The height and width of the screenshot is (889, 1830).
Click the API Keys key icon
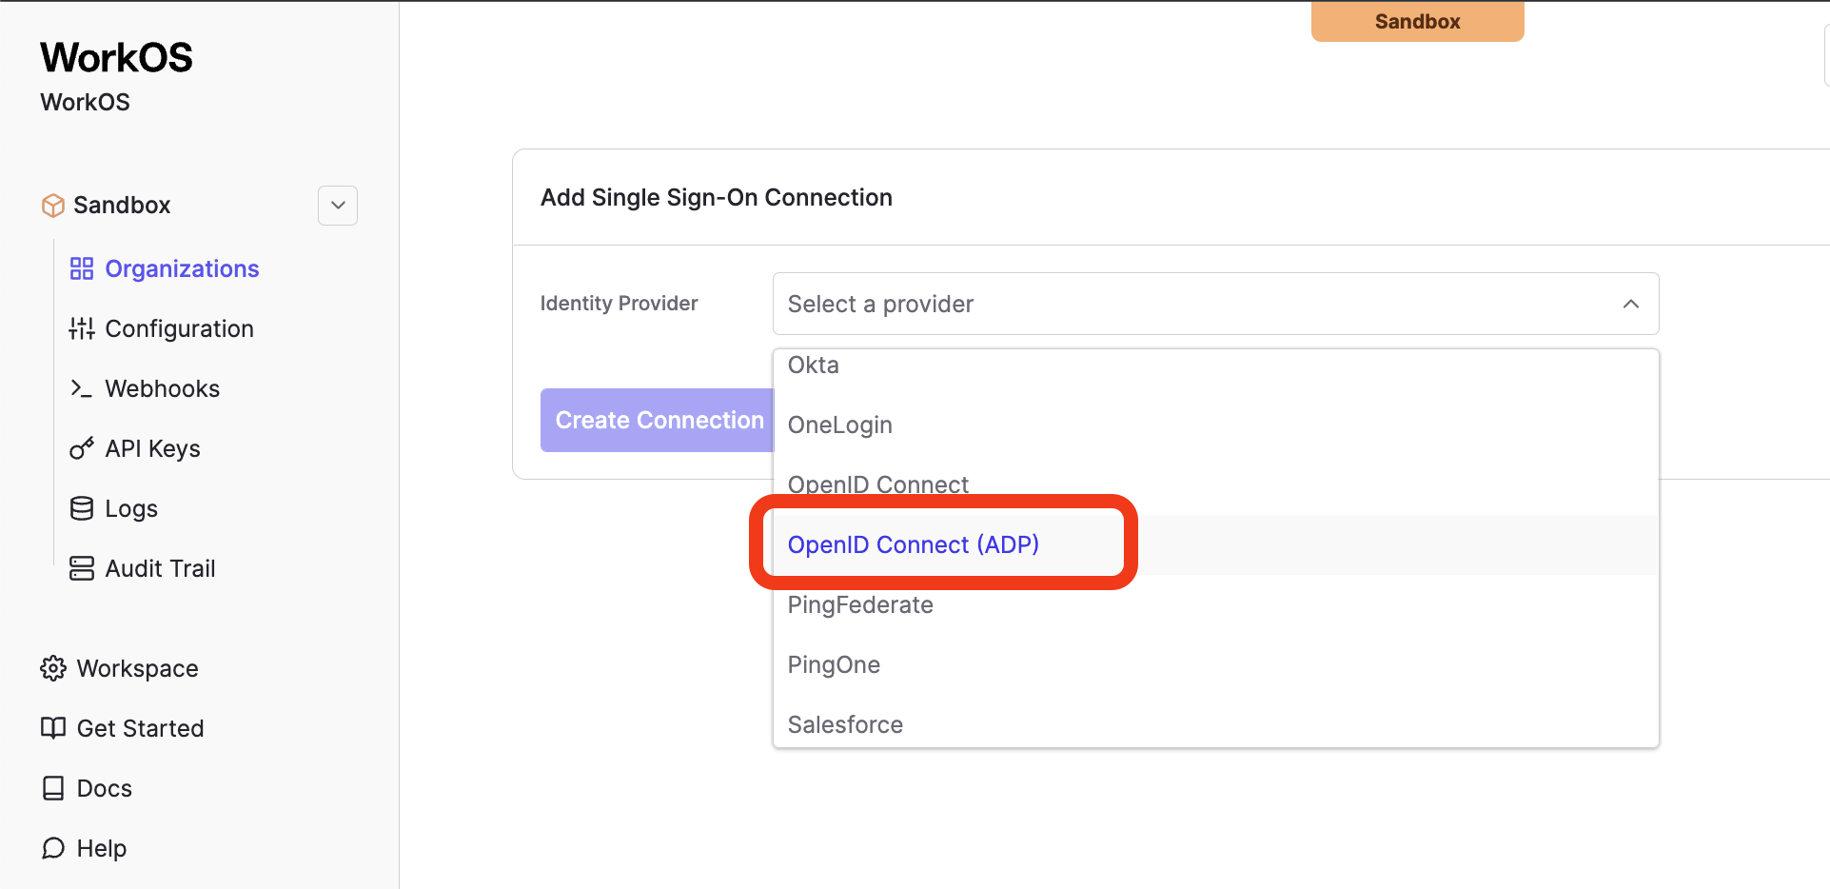tap(82, 448)
